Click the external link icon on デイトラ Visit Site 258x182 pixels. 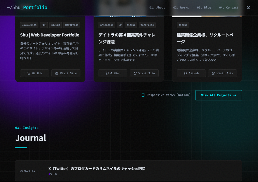pos(134,73)
